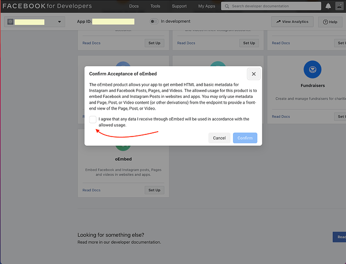346x264 pixels.
Task: Open the Support menu
Action: [x=179, y=6]
